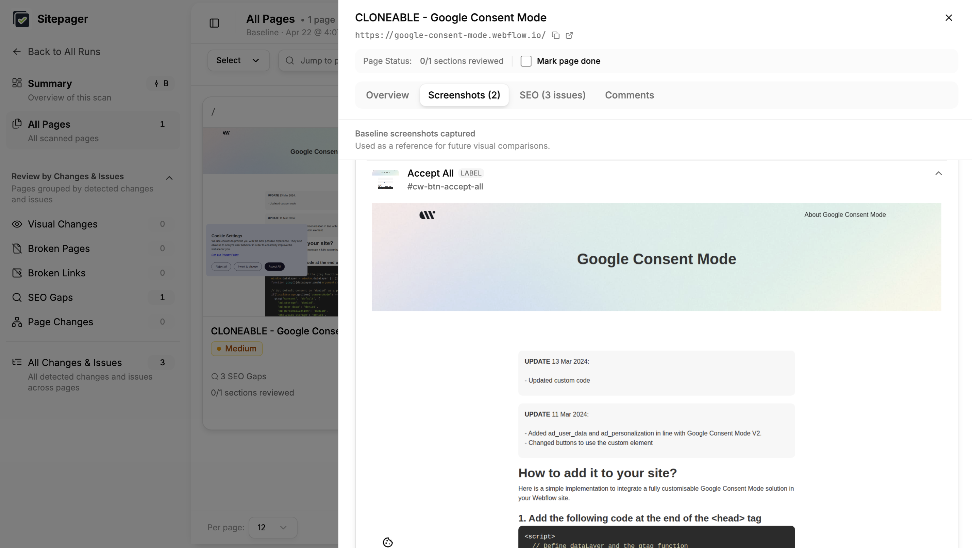Open Visual Changes in the sidebar
The height and width of the screenshot is (548, 972).
pyautogui.click(x=62, y=224)
